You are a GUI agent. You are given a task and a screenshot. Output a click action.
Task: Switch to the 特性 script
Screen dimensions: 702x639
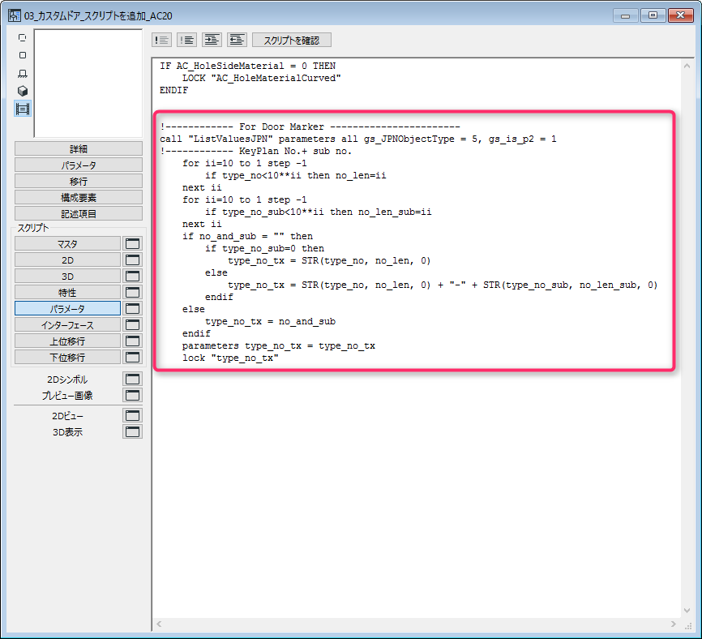coord(67,292)
